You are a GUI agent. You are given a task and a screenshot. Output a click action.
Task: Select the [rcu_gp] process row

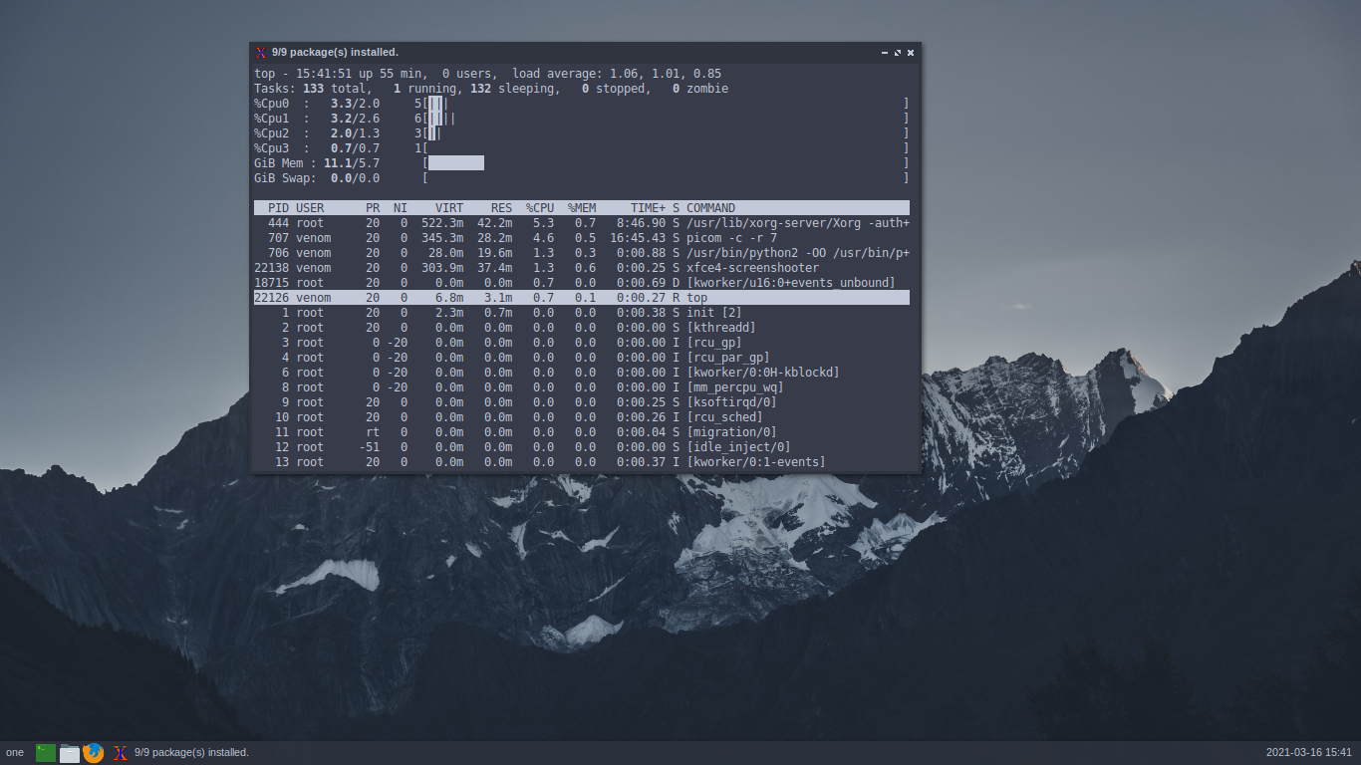point(582,343)
